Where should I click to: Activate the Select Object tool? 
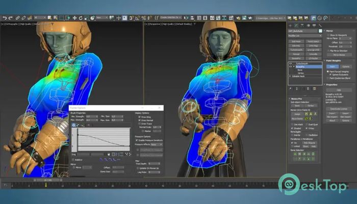tap(49, 18)
